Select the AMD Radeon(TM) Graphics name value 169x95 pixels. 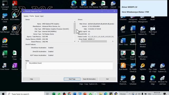(51, 24)
